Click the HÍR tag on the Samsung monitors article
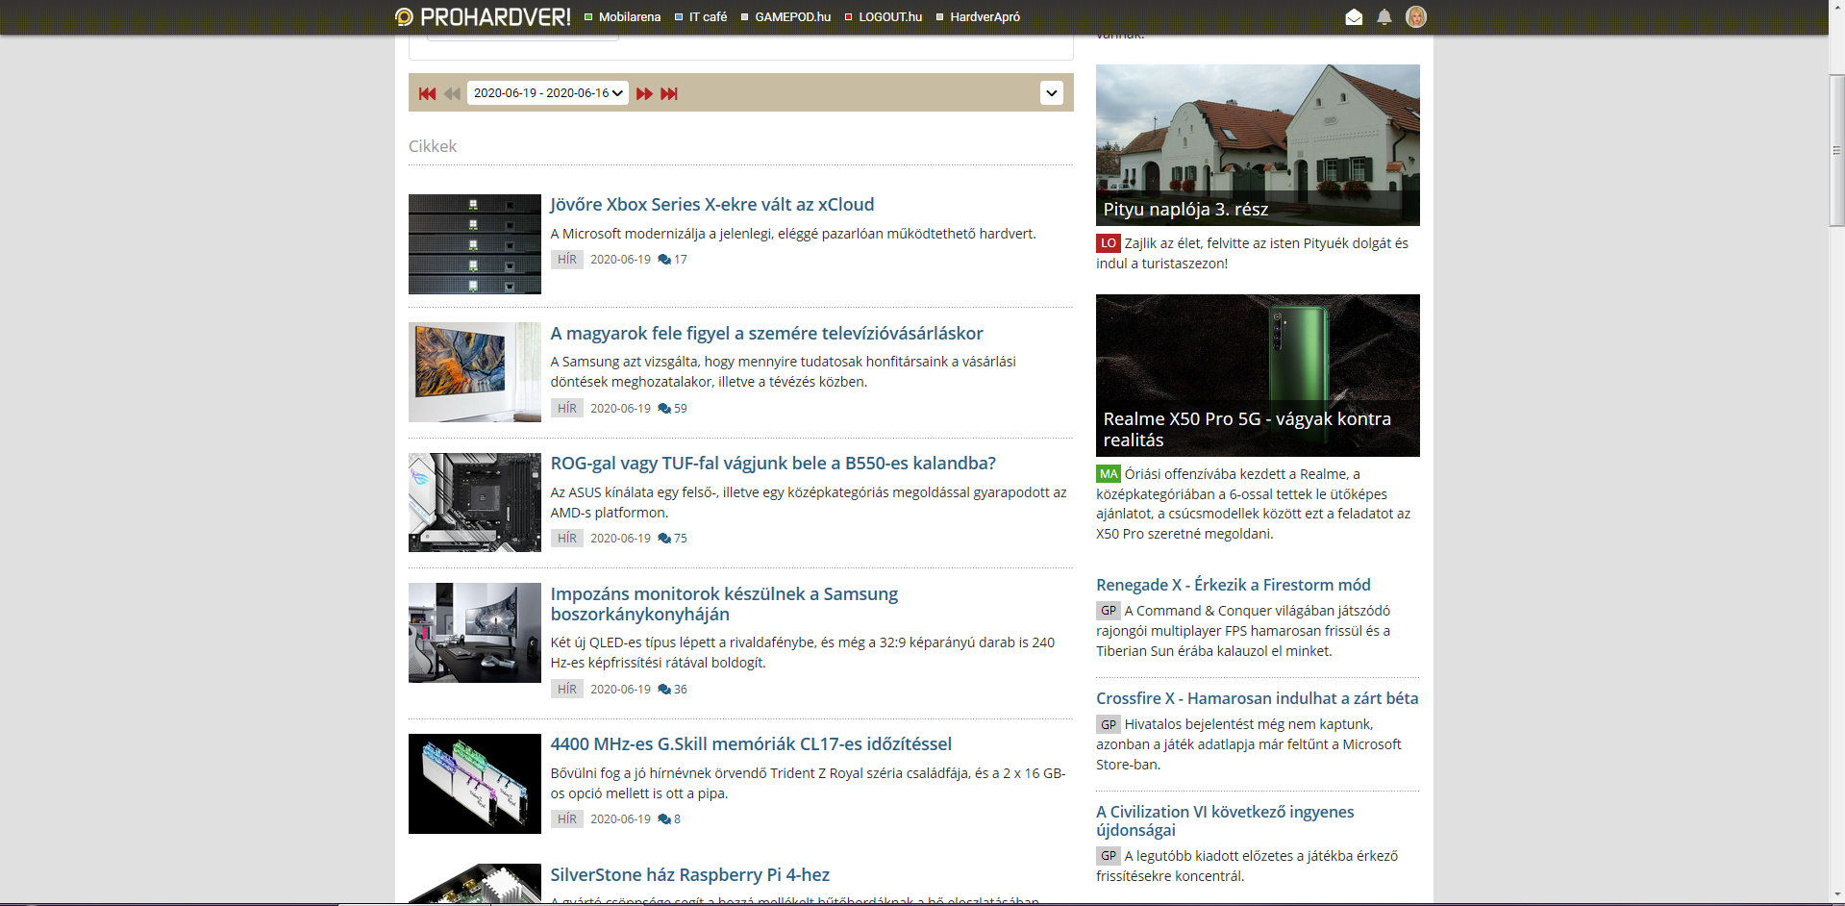The height and width of the screenshot is (906, 1845). point(567,690)
